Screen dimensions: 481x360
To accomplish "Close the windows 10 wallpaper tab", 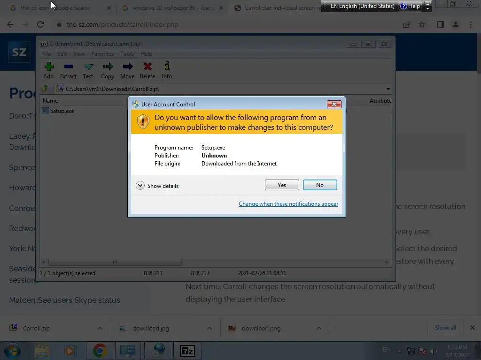I will point(221,8).
